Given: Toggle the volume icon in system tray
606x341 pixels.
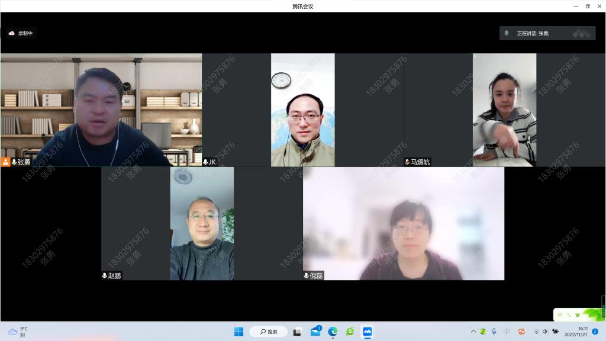Looking at the screenshot, I should pyautogui.click(x=546, y=332).
